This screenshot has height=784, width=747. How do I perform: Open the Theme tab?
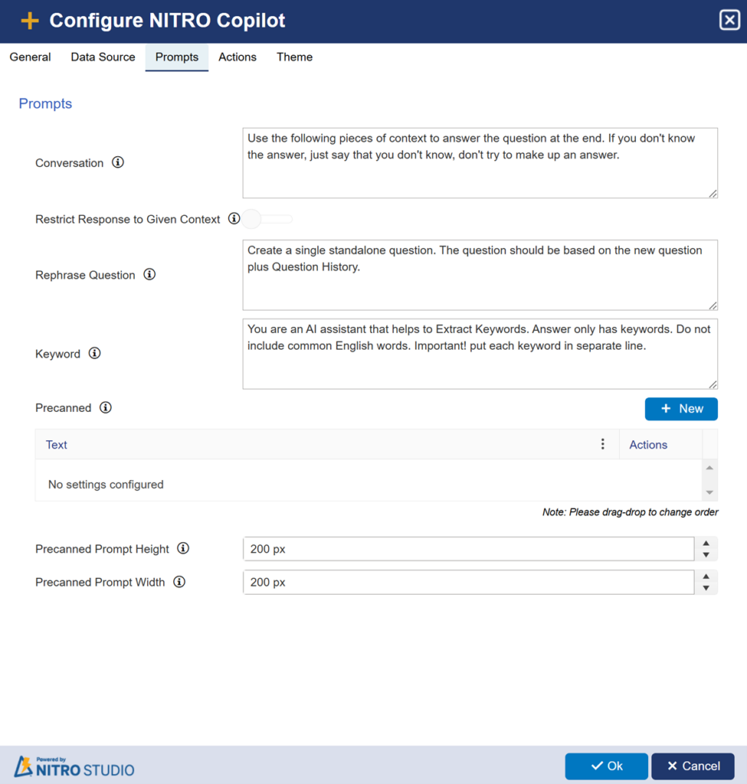(295, 57)
